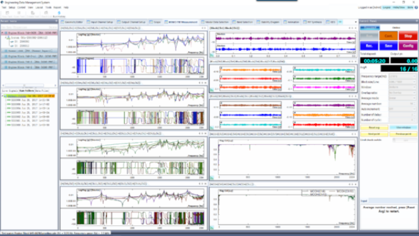Click the Next point button

374,134
